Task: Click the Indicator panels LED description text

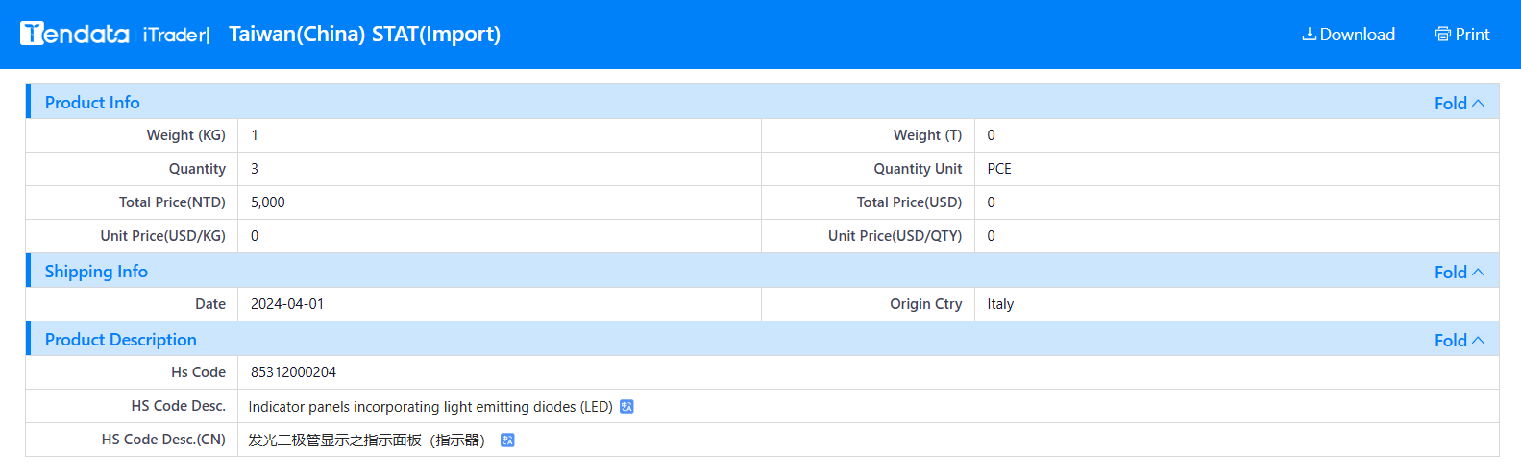Action: point(430,407)
